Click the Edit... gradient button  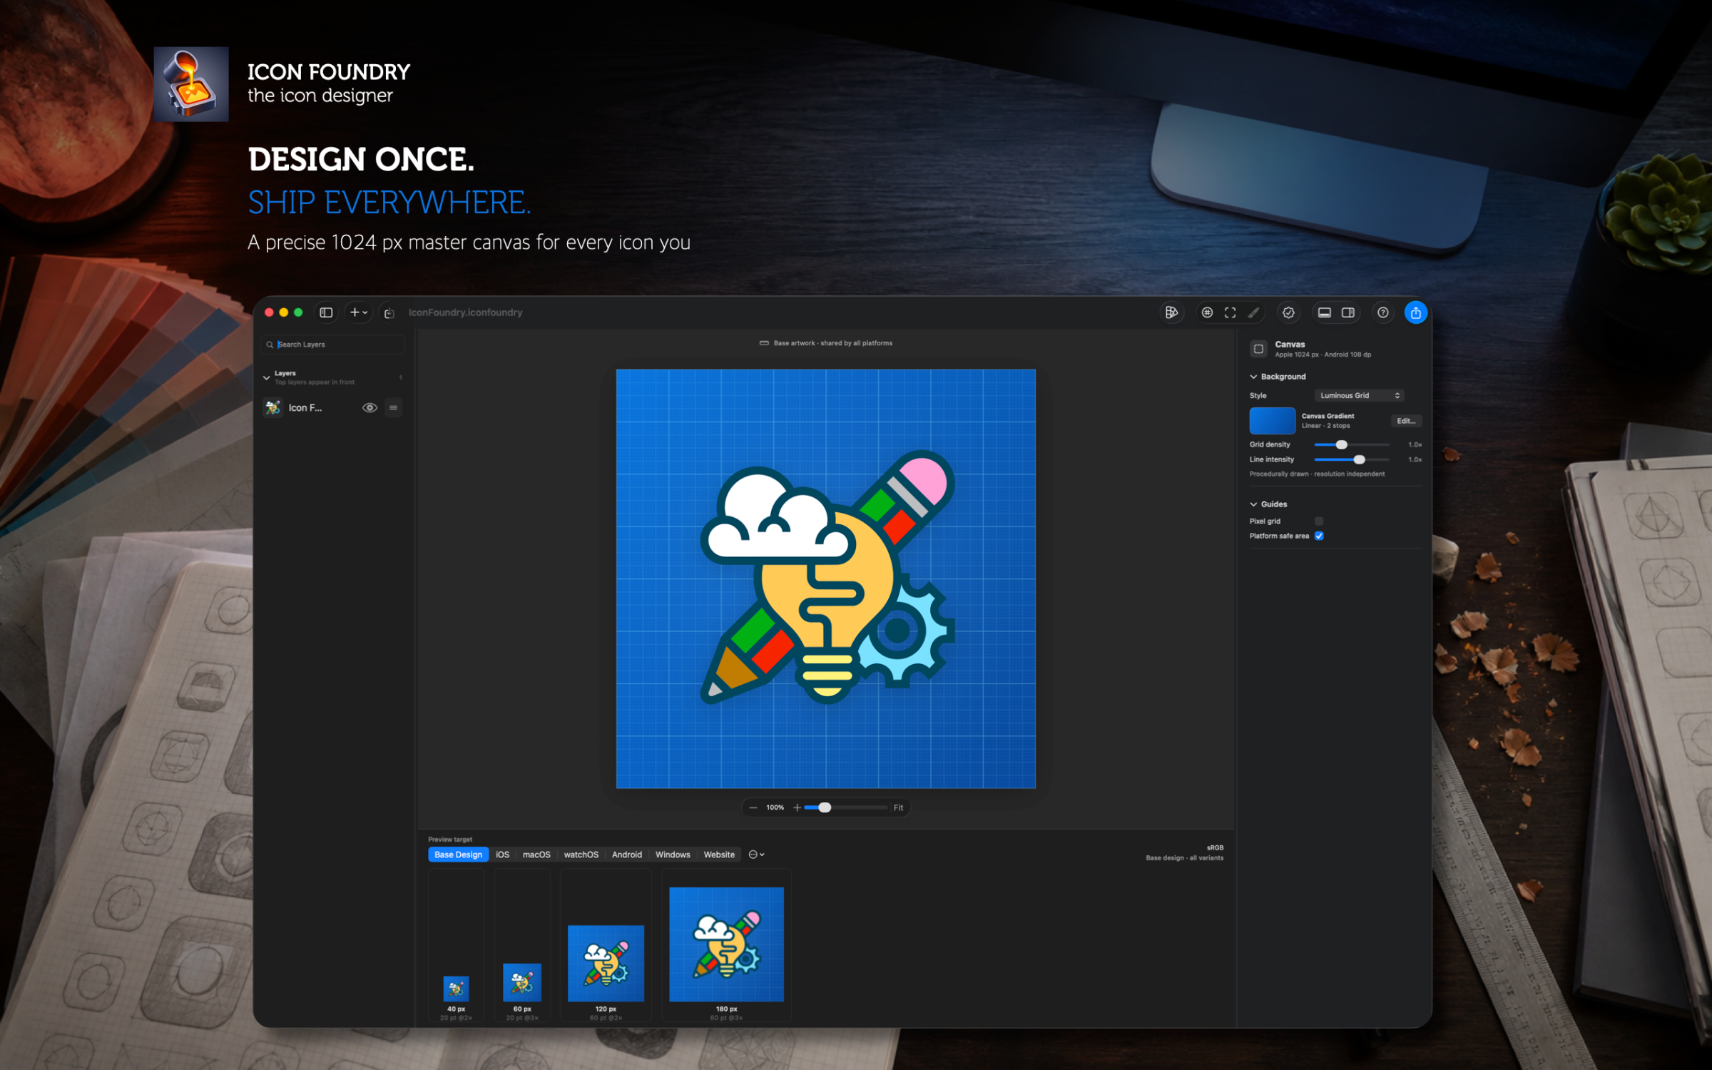point(1406,421)
